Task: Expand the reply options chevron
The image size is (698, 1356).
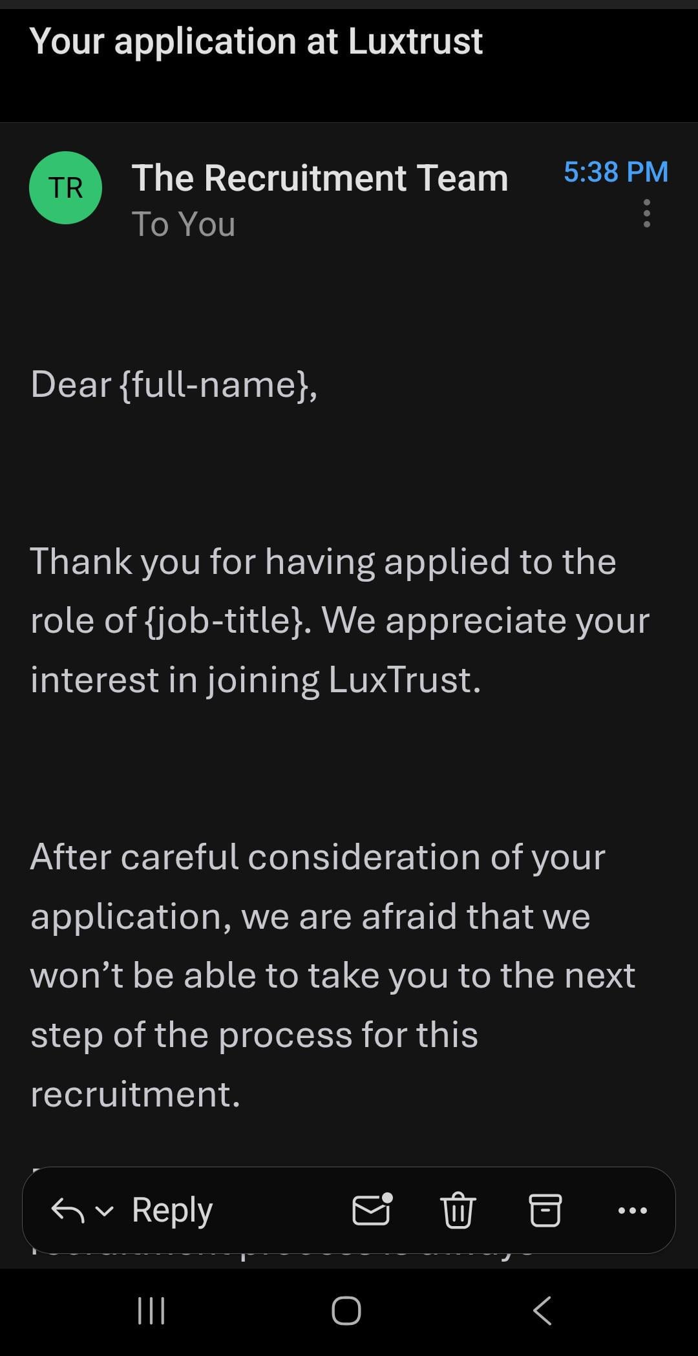Action: 105,1211
